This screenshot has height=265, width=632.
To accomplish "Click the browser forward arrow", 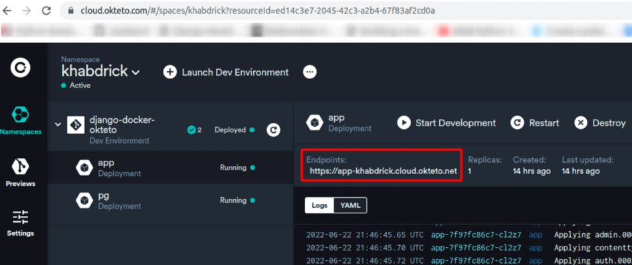I will (x=27, y=11).
